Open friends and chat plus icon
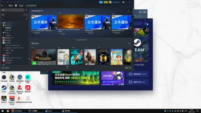 coord(130,68)
